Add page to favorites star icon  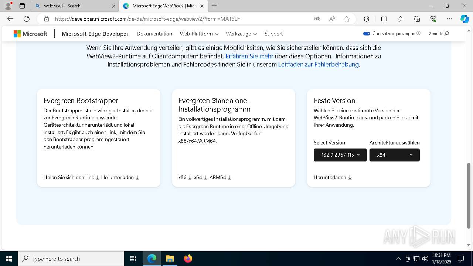[347, 19]
